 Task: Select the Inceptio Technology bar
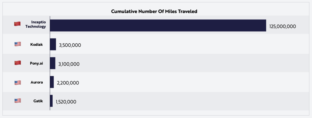point(158,25)
